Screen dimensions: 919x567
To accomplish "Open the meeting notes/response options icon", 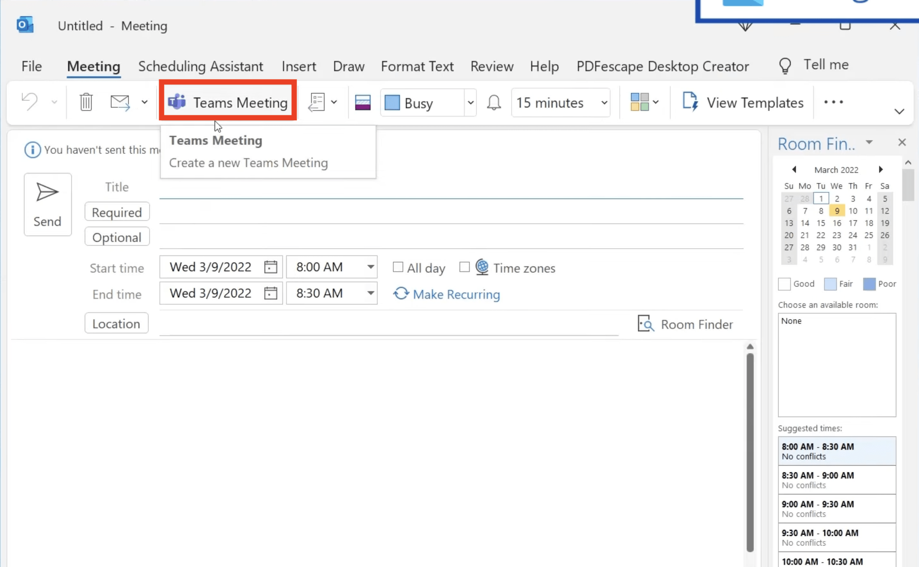I will (x=316, y=102).
